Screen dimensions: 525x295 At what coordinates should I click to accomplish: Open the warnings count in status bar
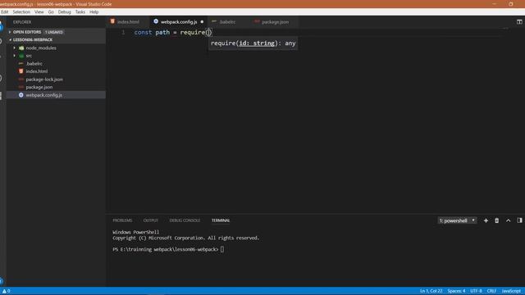[x=6, y=291]
